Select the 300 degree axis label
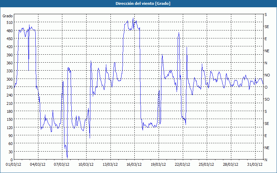This screenshot has width=277, height=173. (x=10, y=79)
